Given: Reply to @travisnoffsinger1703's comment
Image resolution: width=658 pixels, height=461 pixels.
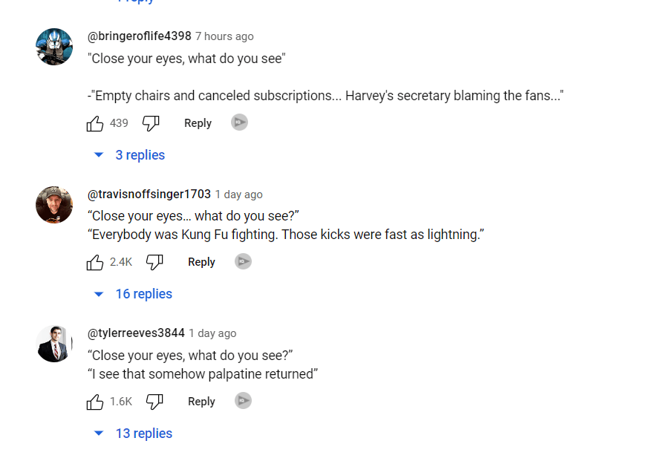Looking at the screenshot, I should [x=201, y=262].
